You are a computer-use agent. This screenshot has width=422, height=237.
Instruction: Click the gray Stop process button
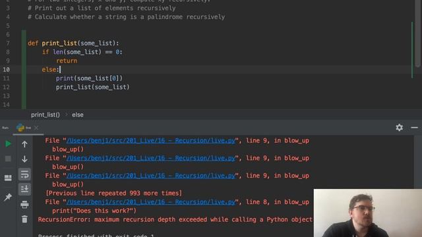click(x=8, y=159)
